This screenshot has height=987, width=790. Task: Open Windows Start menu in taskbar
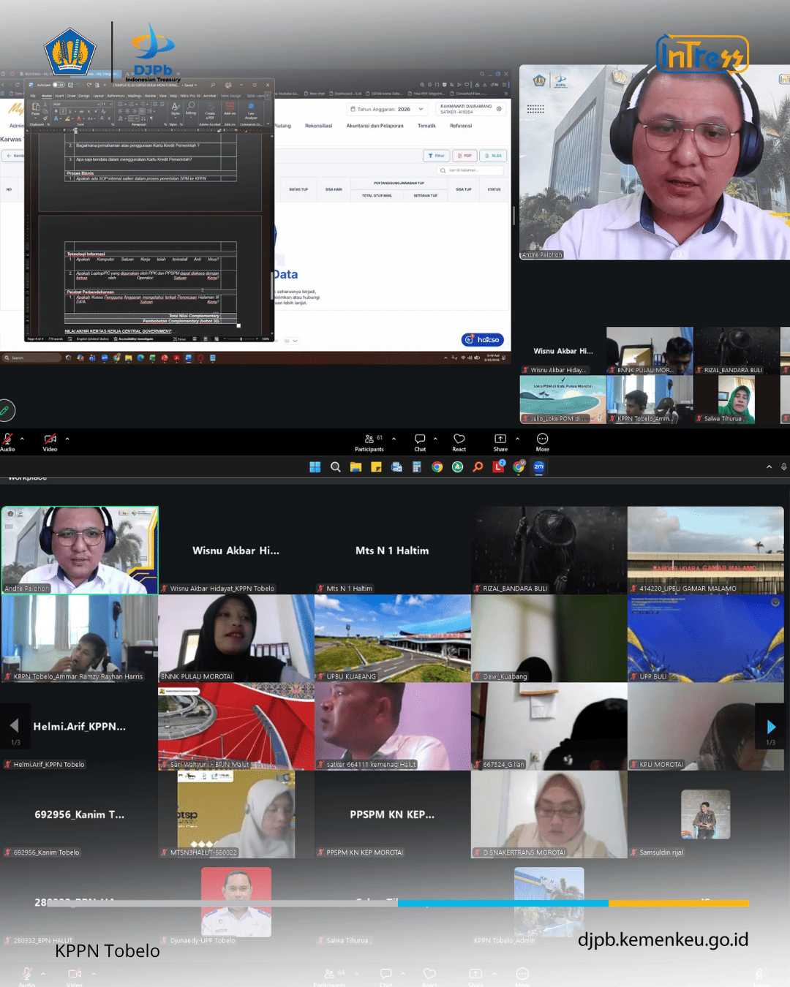click(x=315, y=467)
